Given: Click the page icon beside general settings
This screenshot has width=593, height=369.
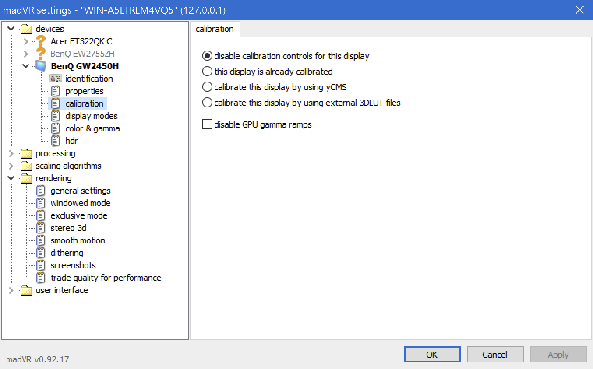Looking at the screenshot, I should click(x=41, y=191).
